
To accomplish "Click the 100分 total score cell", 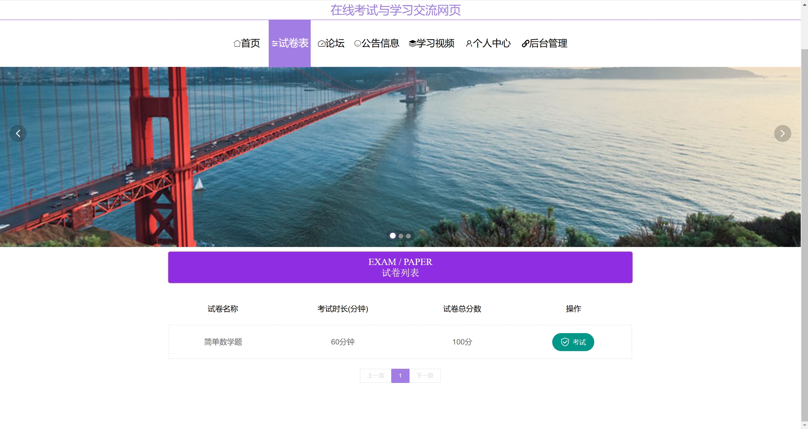I will (x=462, y=342).
